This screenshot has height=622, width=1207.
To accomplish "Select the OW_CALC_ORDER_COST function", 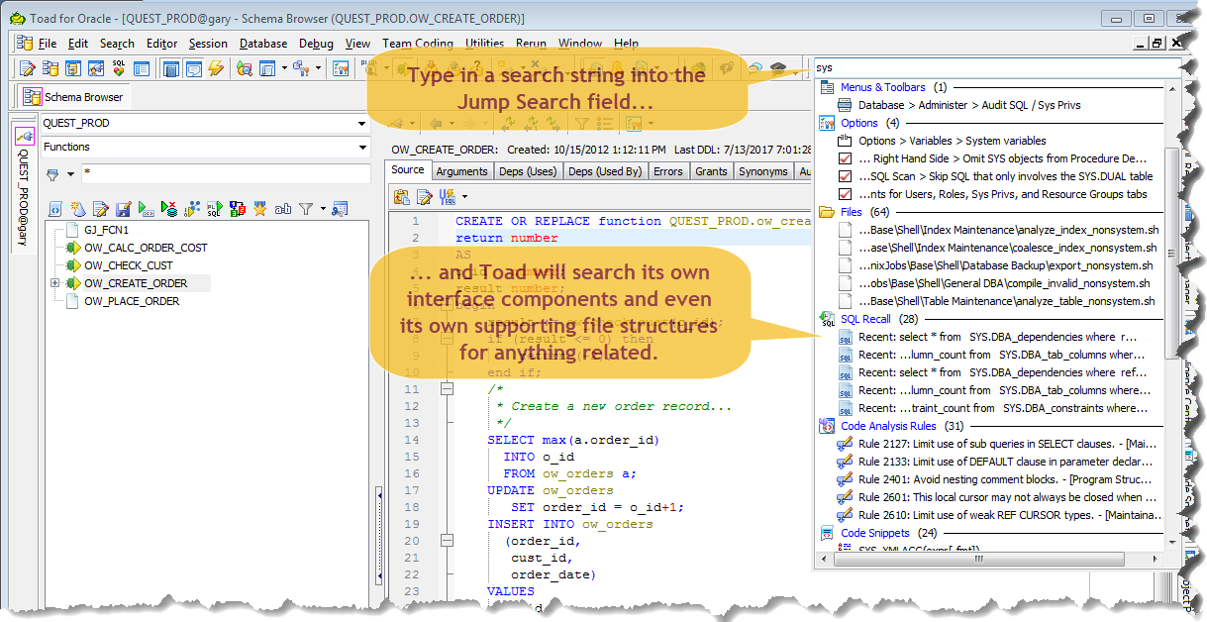I will pyautogui.click(x=146, y=248).
